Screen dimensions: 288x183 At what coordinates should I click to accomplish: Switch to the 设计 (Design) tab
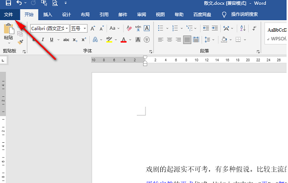pyautogui.click(x=66, y=14)
